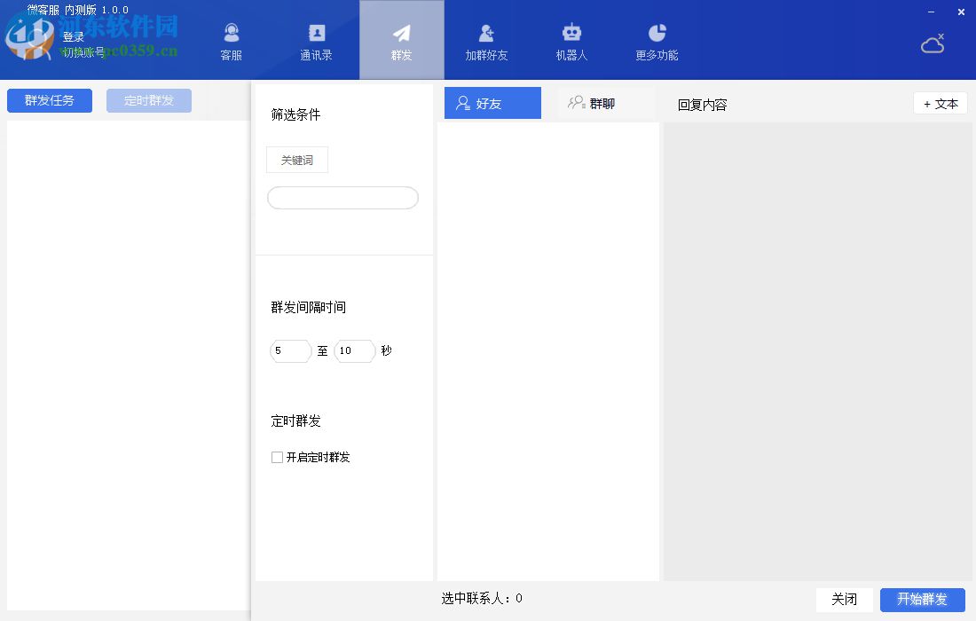This screenshot has height=621, width=976.
Task: Click the cloud disconnected icon
Action: tap(933, 43)
